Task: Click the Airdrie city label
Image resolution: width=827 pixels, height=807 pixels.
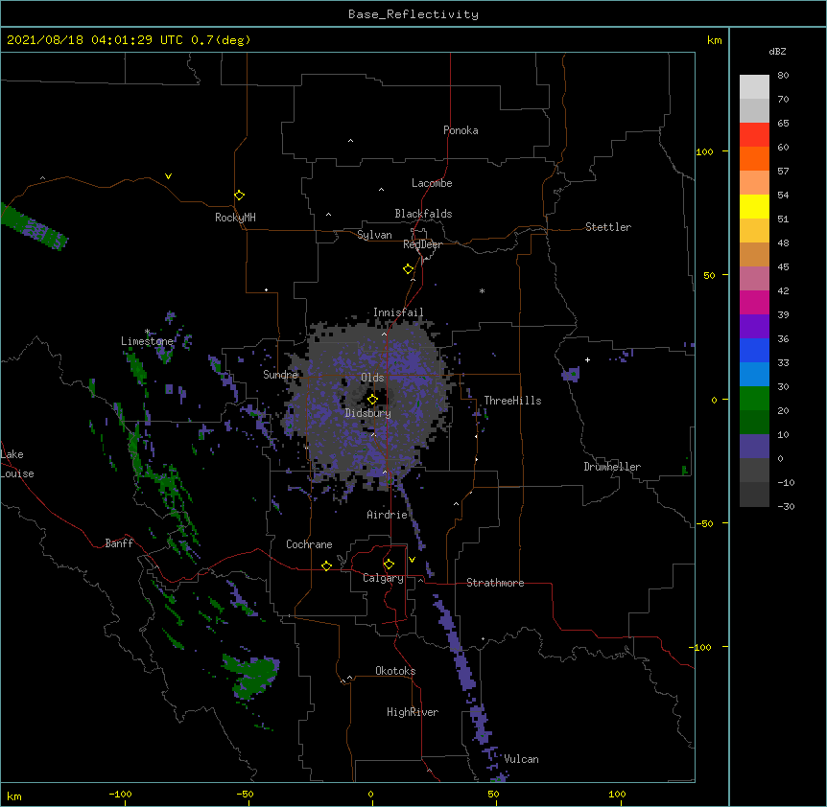Action: pos(388,515)
